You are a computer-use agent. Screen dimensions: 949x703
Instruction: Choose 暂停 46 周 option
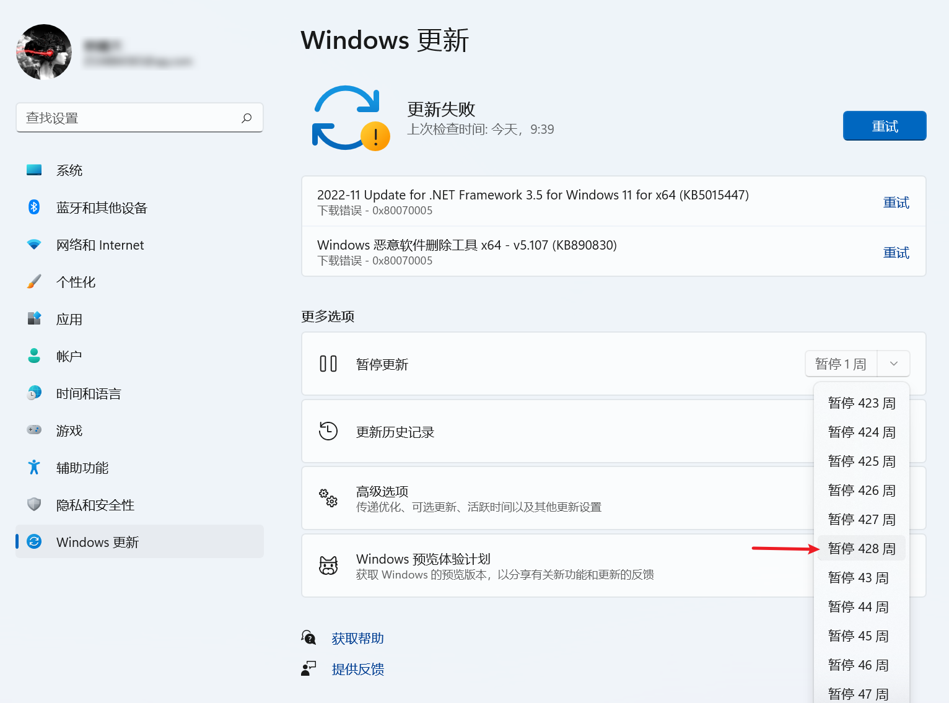pos(861,665)
